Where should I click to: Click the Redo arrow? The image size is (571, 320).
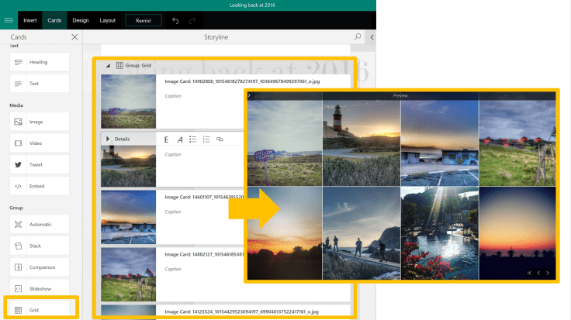click(192, 20)
